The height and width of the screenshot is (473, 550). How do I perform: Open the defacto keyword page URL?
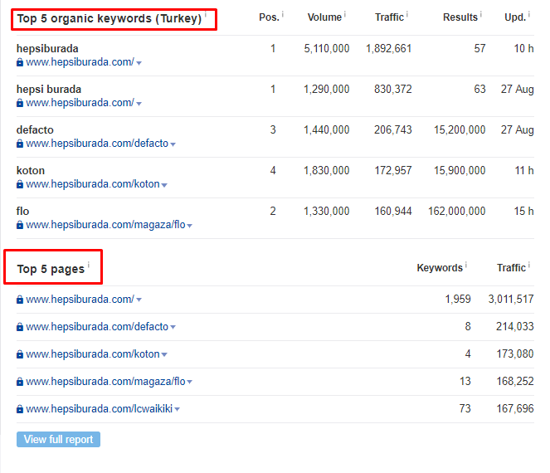tap(97, 144)
